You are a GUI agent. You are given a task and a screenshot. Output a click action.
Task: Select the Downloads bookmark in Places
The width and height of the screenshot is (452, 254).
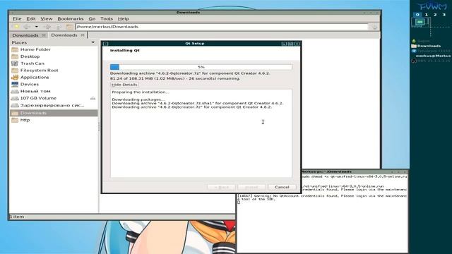54,113
